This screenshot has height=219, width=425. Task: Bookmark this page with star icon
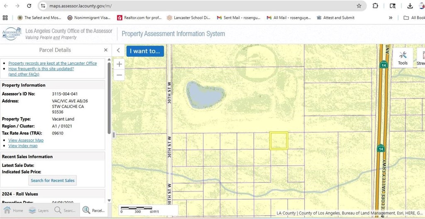coord(359,6)
